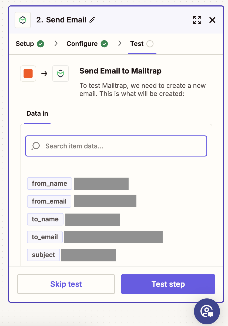Open the Test tab
The height and width of the screenshot is (326, 228).
(x=137, y=44)
